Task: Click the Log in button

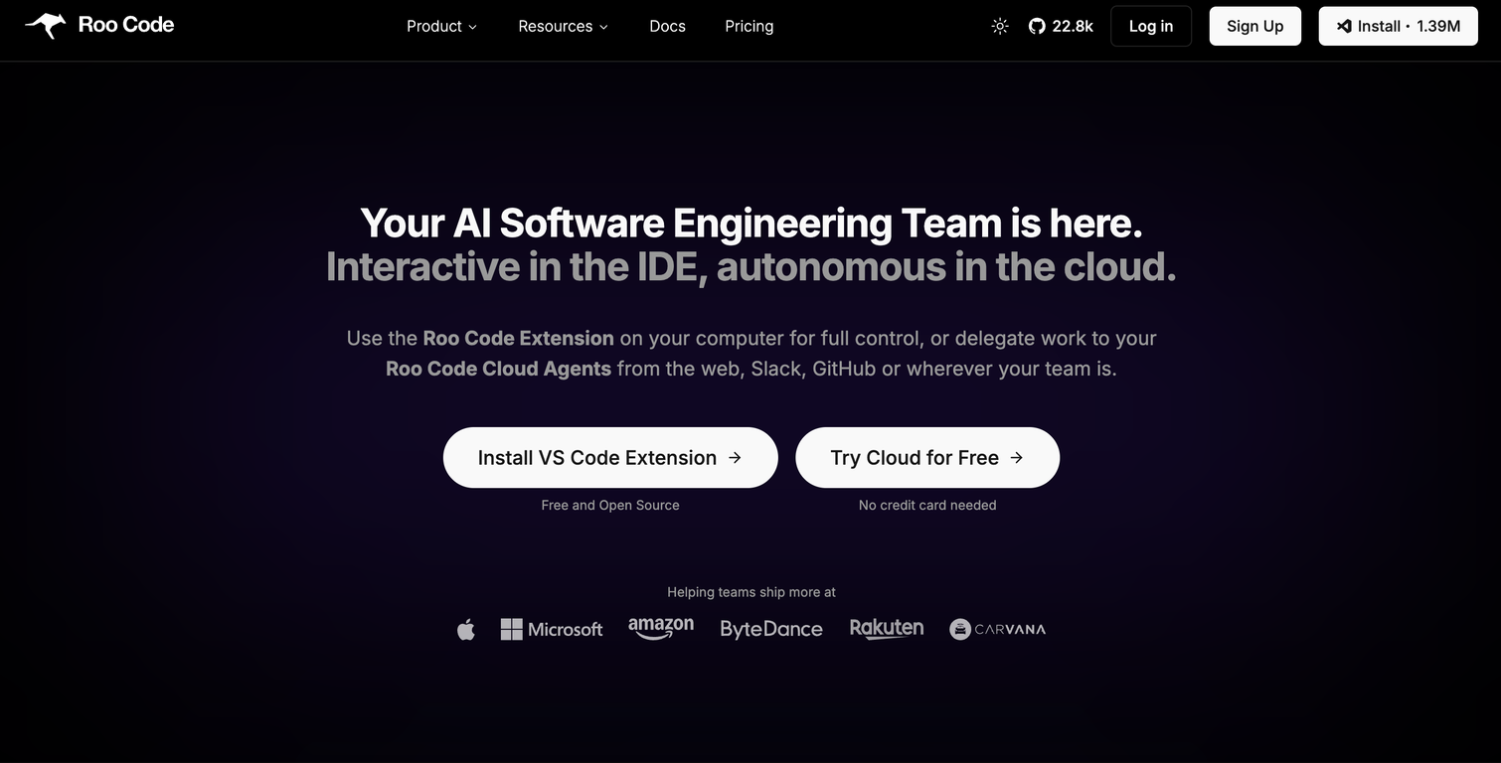Action: (1151, 26)
